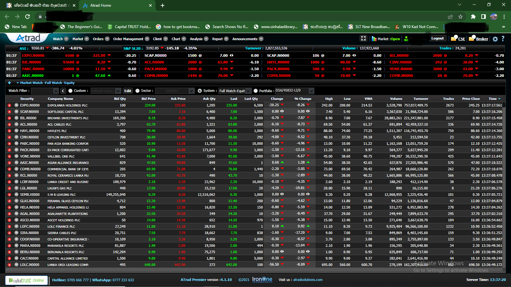Open row menu icon for COMB.N0000

pos(16,169)
